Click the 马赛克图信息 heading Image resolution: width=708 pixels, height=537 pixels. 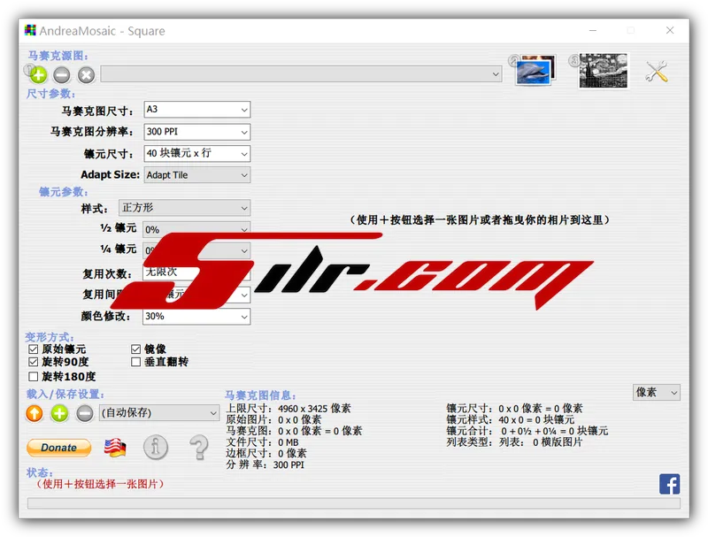(x=260, y=395)
